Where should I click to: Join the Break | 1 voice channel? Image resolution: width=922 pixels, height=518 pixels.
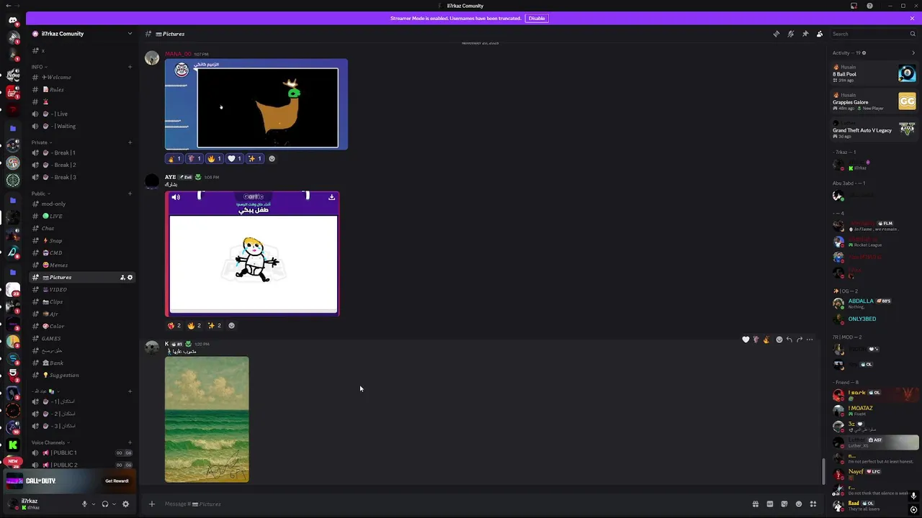(x=82, y=153)
